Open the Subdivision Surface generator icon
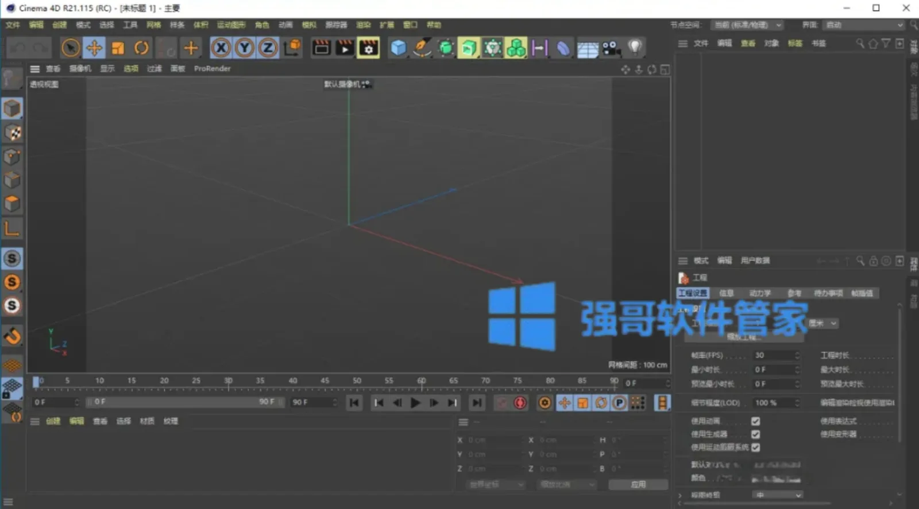Image resolution: width=919 pixels, height=509 pixels. coord(446,48)
